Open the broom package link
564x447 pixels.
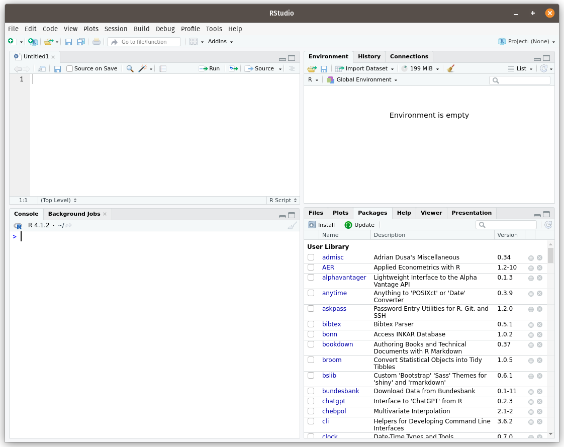(332, 360)
